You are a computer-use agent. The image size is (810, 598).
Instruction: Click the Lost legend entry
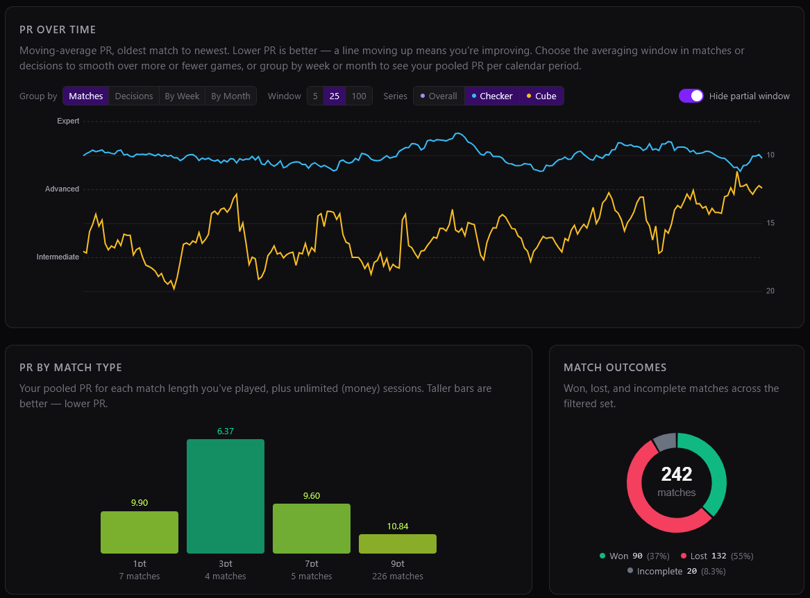coord(717,556)
